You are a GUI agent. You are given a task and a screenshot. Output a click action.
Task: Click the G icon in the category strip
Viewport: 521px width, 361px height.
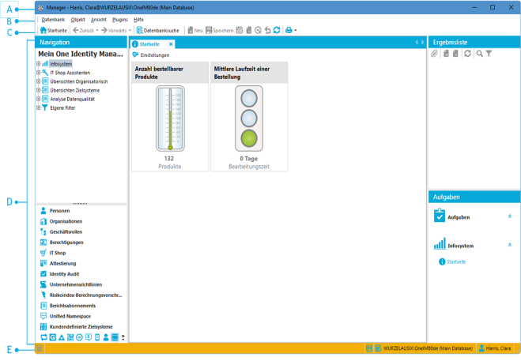coord(52,337)
